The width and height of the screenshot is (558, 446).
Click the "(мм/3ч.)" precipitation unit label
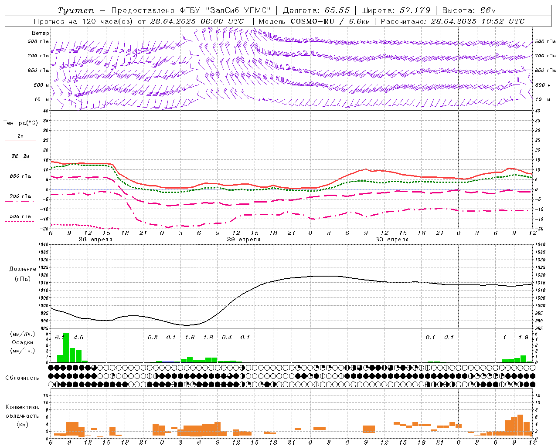(x=23, y=334)
